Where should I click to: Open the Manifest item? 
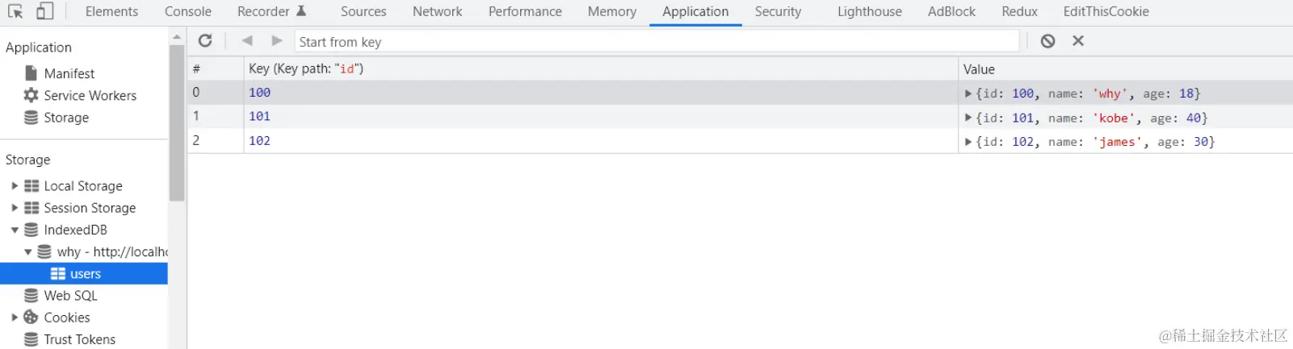pos(69,73)
